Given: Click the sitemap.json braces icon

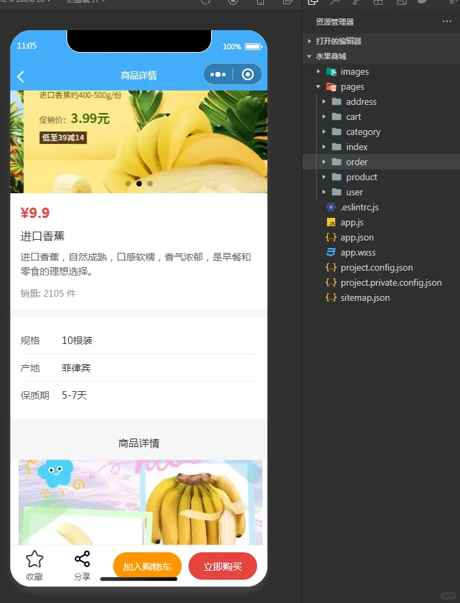Looking at the screenshot, I should tap(330, 297).
